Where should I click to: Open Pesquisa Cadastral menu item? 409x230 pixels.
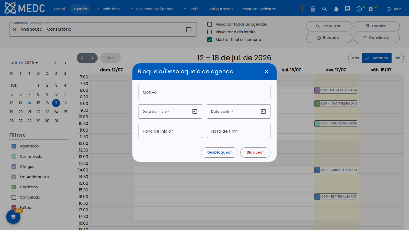259,9
